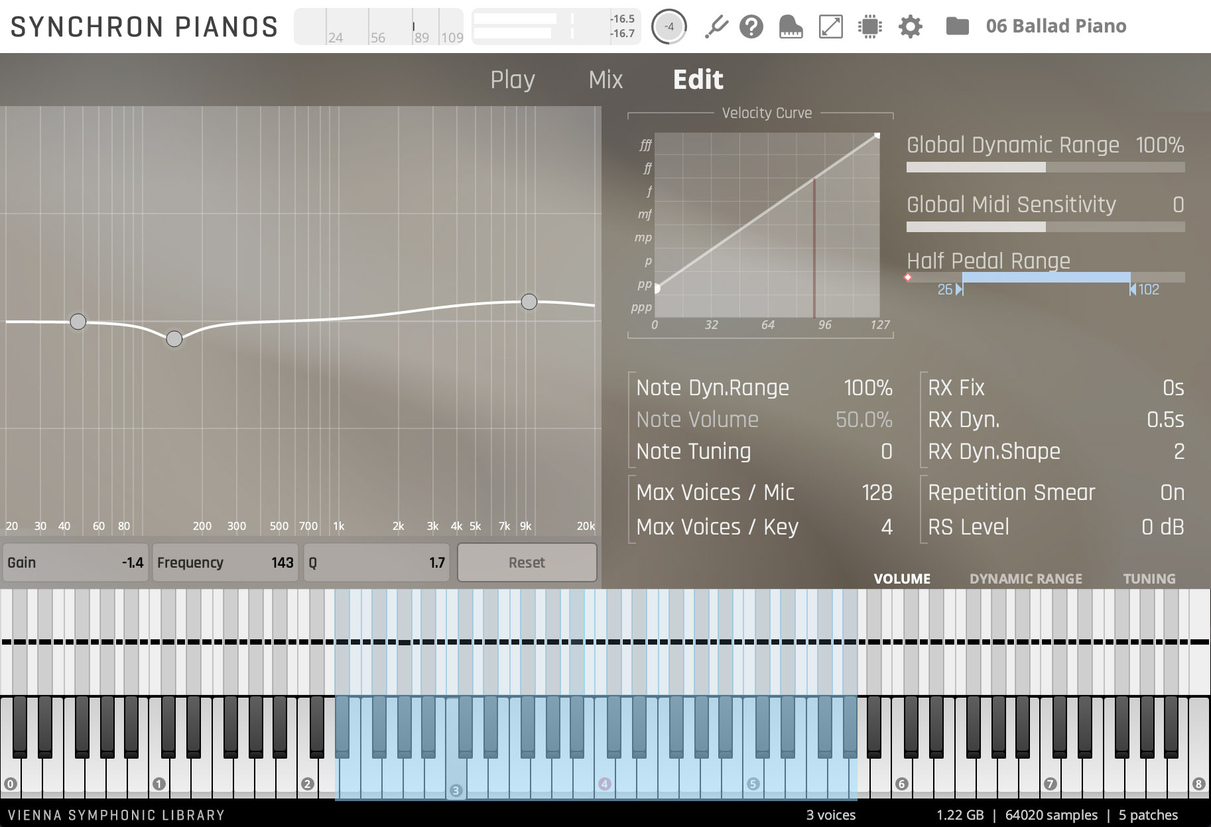Open the 06 Ballad Piano preset name
The width and height of the screenshot is (1211, 827).
pyautogui.click(x=1056, y=27)
